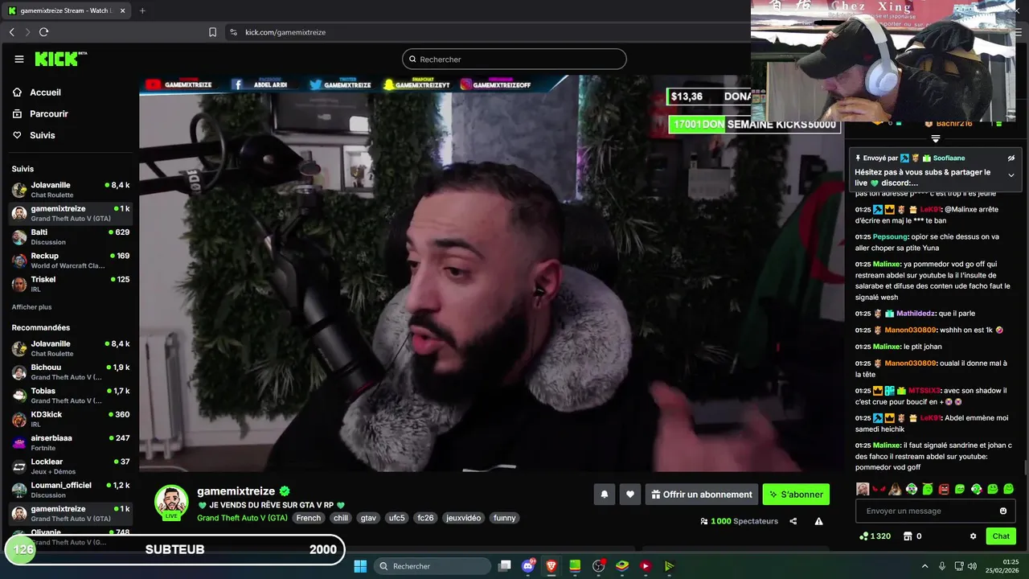Viewport: 1029px width, 579px height.
Task: Open Loumani_officiel channel
Action: pyautogui.click(x=70, y=490)
